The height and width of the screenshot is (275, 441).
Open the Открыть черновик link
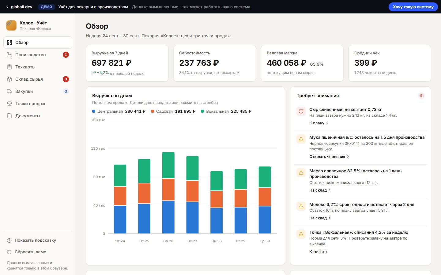click(x=329, y=156)
